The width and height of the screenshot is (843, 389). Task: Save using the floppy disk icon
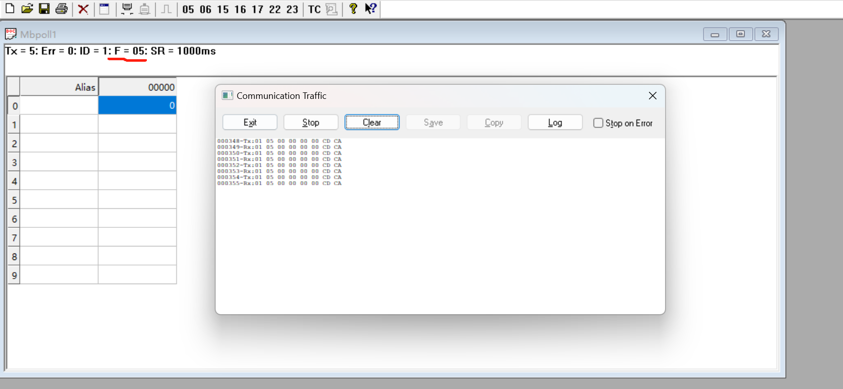[44, 9]
